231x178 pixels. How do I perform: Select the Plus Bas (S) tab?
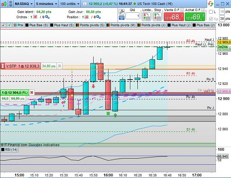(37, 25)
